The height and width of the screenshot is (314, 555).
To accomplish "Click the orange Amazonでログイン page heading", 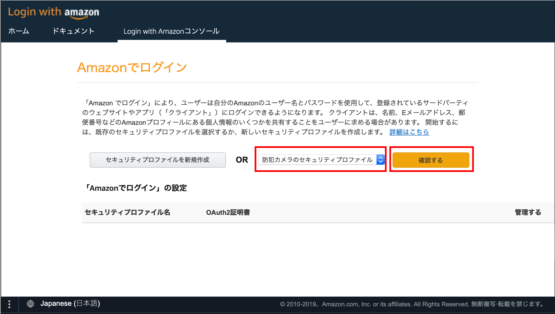I will (132, 68).
